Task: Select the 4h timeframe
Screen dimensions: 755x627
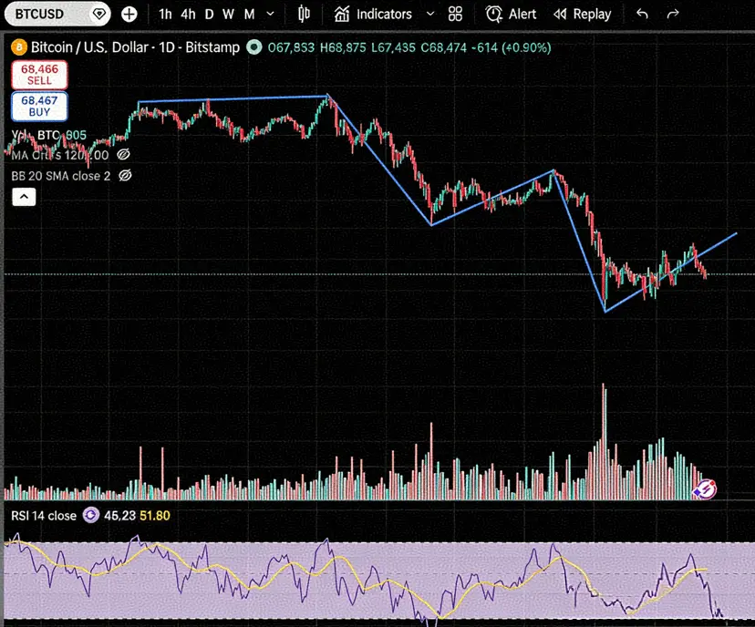Action: click(188, 15)
